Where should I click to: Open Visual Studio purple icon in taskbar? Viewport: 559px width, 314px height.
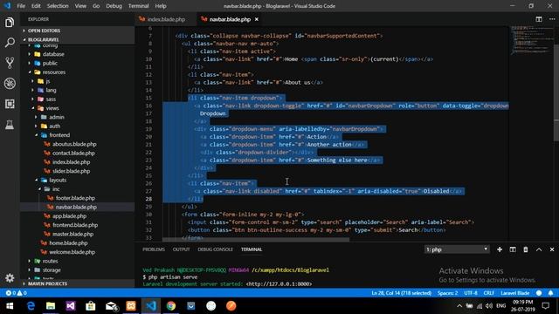pyautogui.click(x=71, y=306)
